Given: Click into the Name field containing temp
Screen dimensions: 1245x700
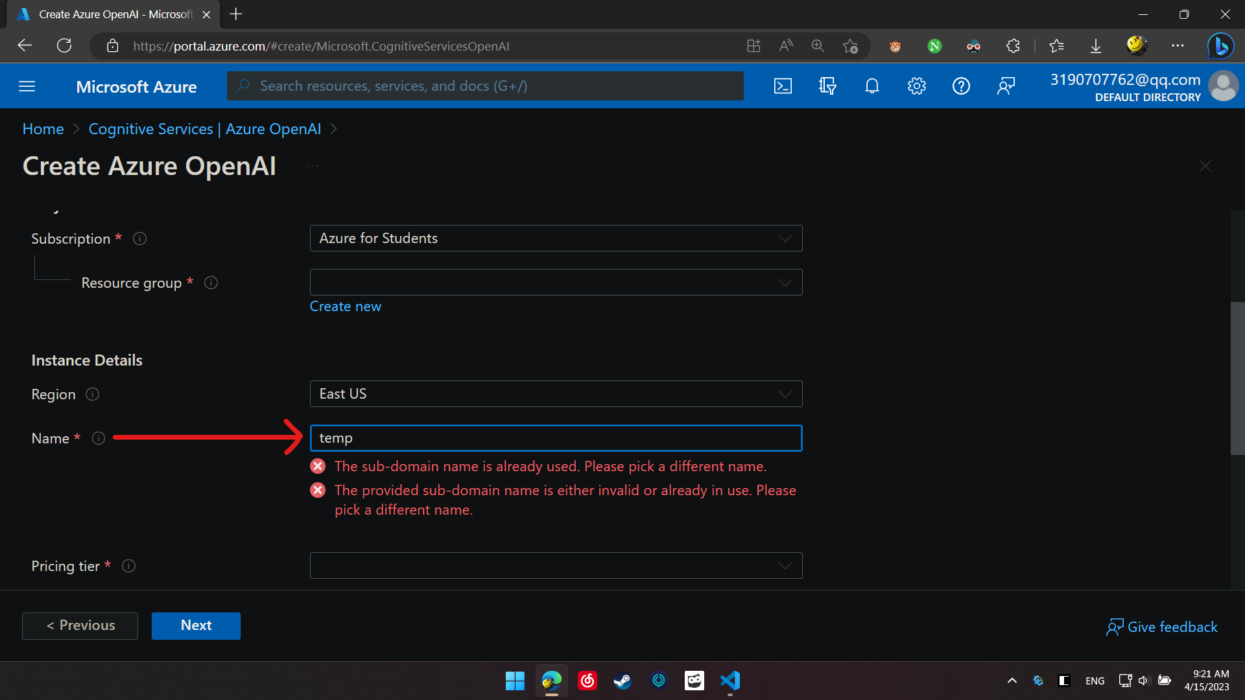Looking at the screenshot, I should (556, 438).
